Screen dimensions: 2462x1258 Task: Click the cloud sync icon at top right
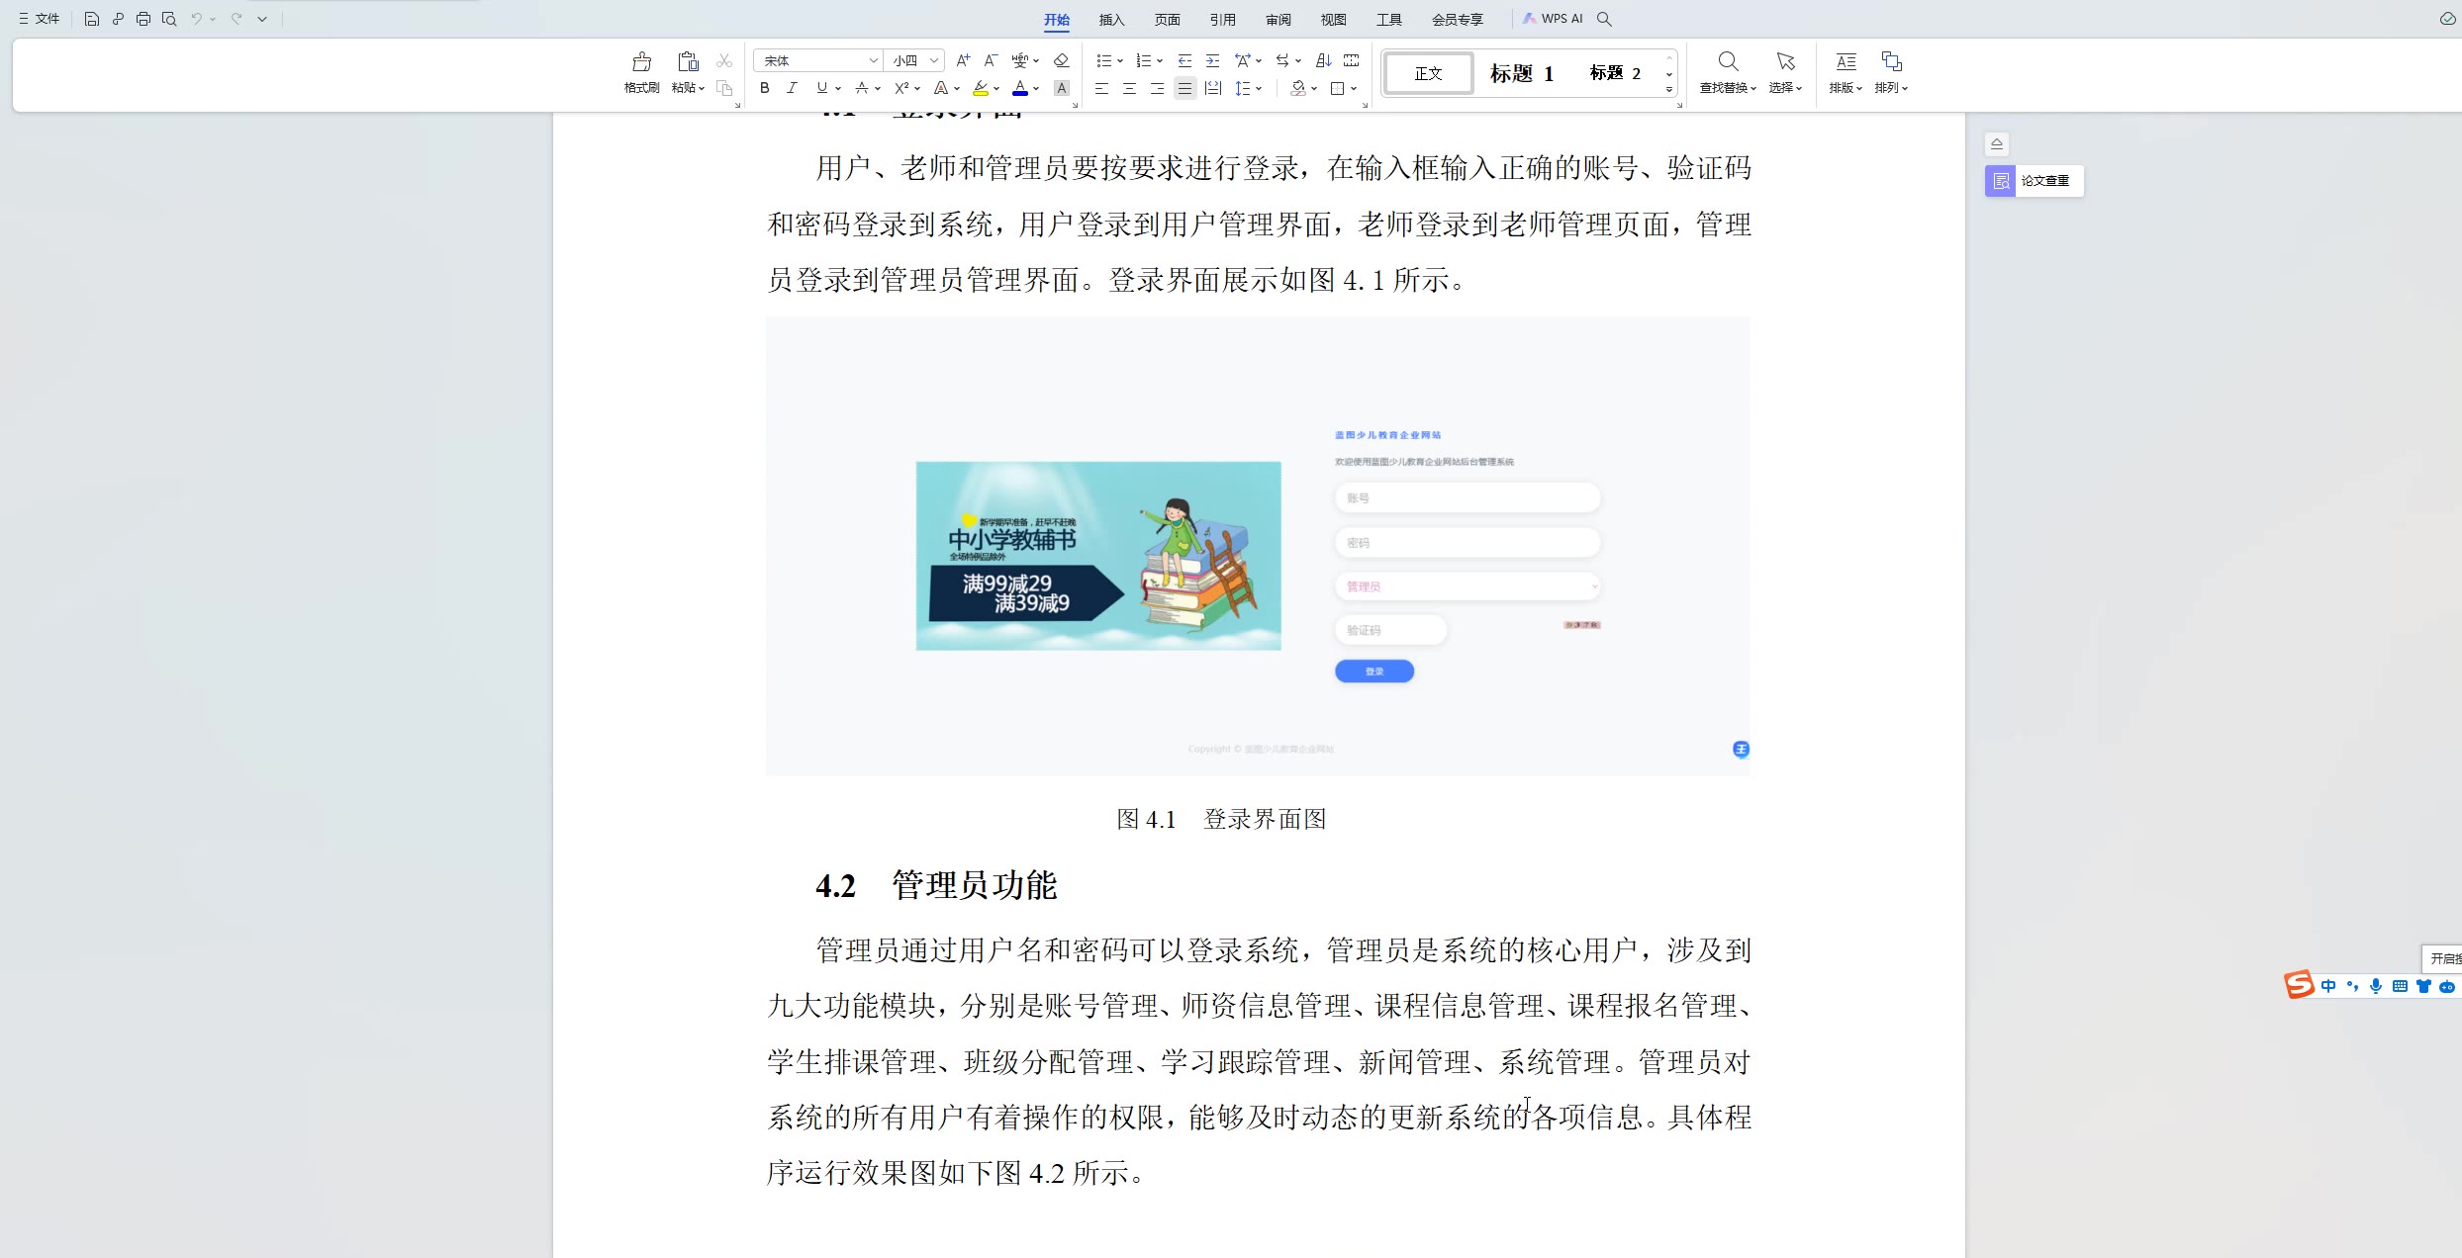[x=2447, y=19]
